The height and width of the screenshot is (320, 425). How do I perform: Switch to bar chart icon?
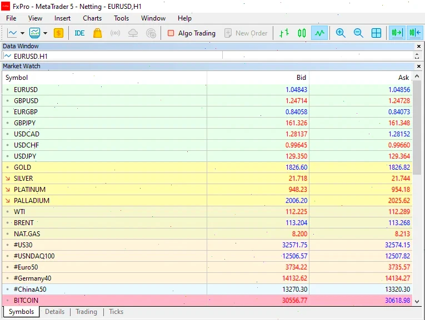284,33
